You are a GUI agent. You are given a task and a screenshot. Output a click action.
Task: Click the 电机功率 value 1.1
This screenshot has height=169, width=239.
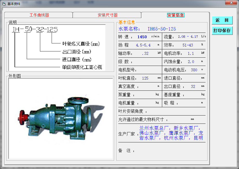(x=191, y=53)
